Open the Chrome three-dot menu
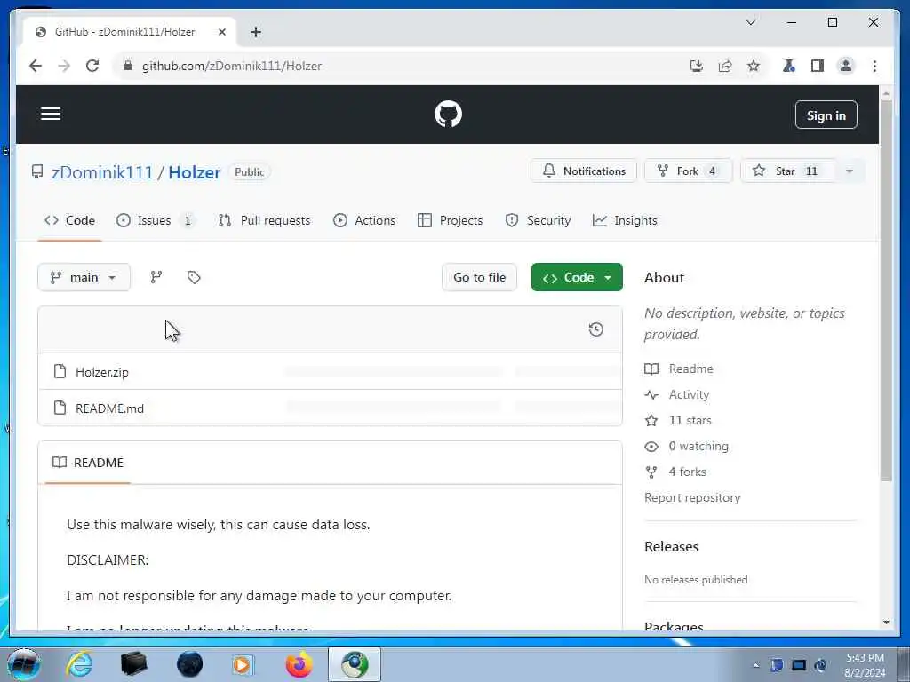Screen dimensions: 910x682 [874, 66]
